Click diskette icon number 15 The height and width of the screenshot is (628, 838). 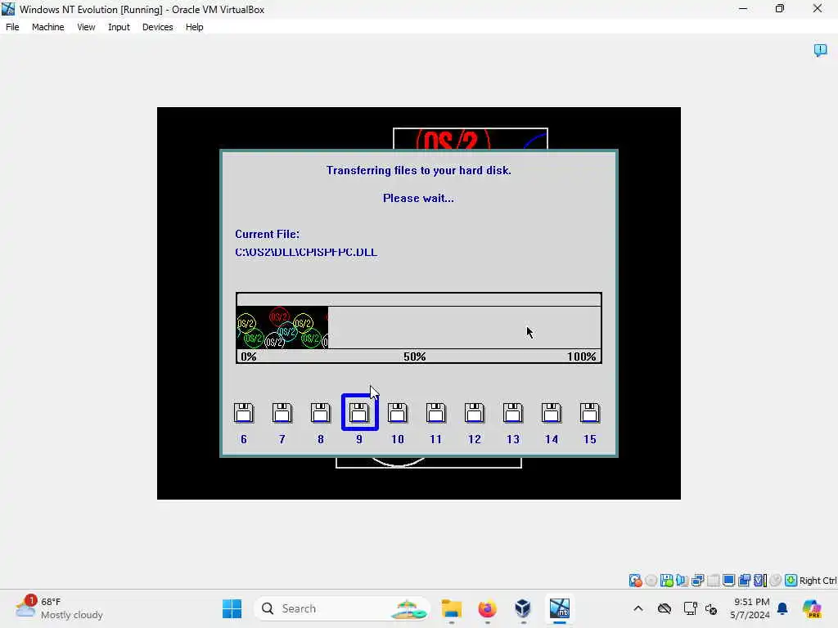590,413
